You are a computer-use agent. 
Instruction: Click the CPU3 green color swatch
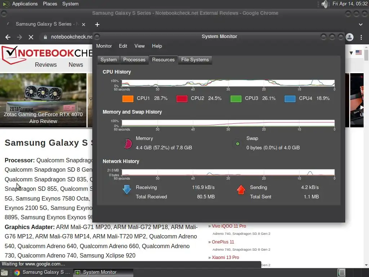[x=236, y=98]
